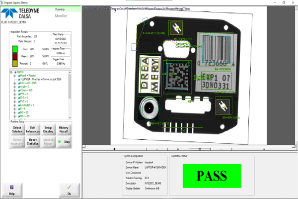Expand the MS1 = 99 node

coord(14,116)
